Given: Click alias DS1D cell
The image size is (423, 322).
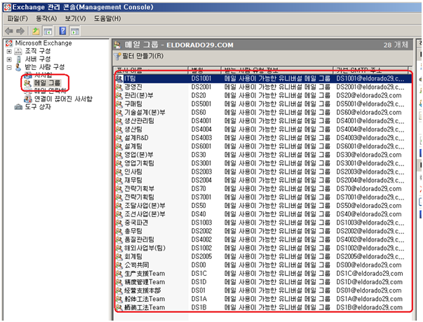Looking at the screenshot, I should pyautogui.click(x=199, y=282).
